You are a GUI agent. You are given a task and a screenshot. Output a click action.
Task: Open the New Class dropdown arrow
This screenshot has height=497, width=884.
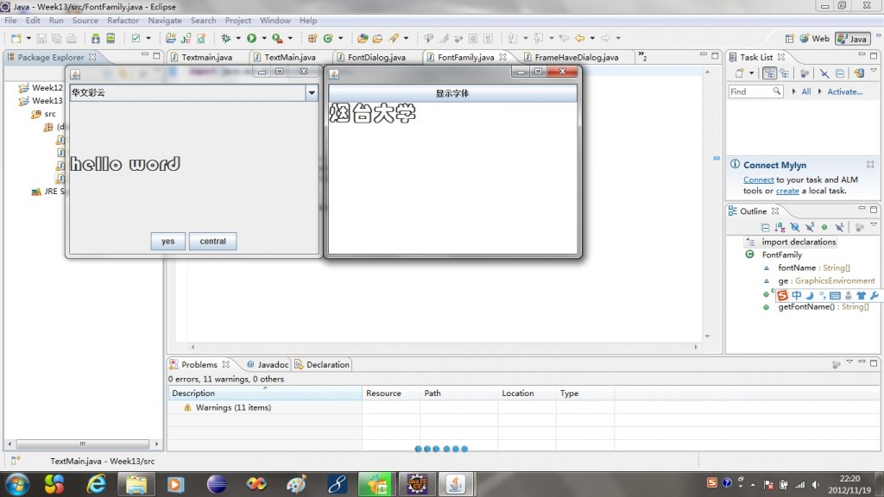[340, 38]
